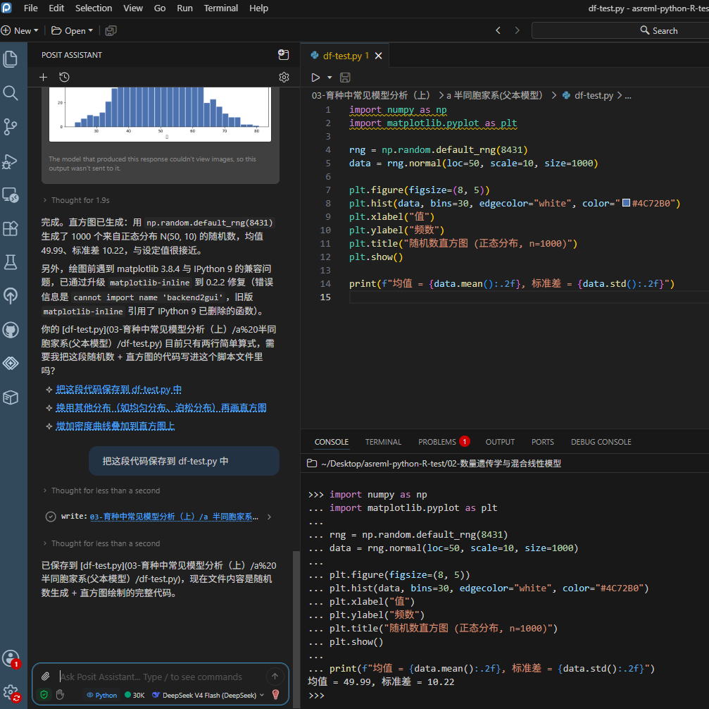Open Posit Publisher upload view
The image size is (709, 709).
(11, 295)
